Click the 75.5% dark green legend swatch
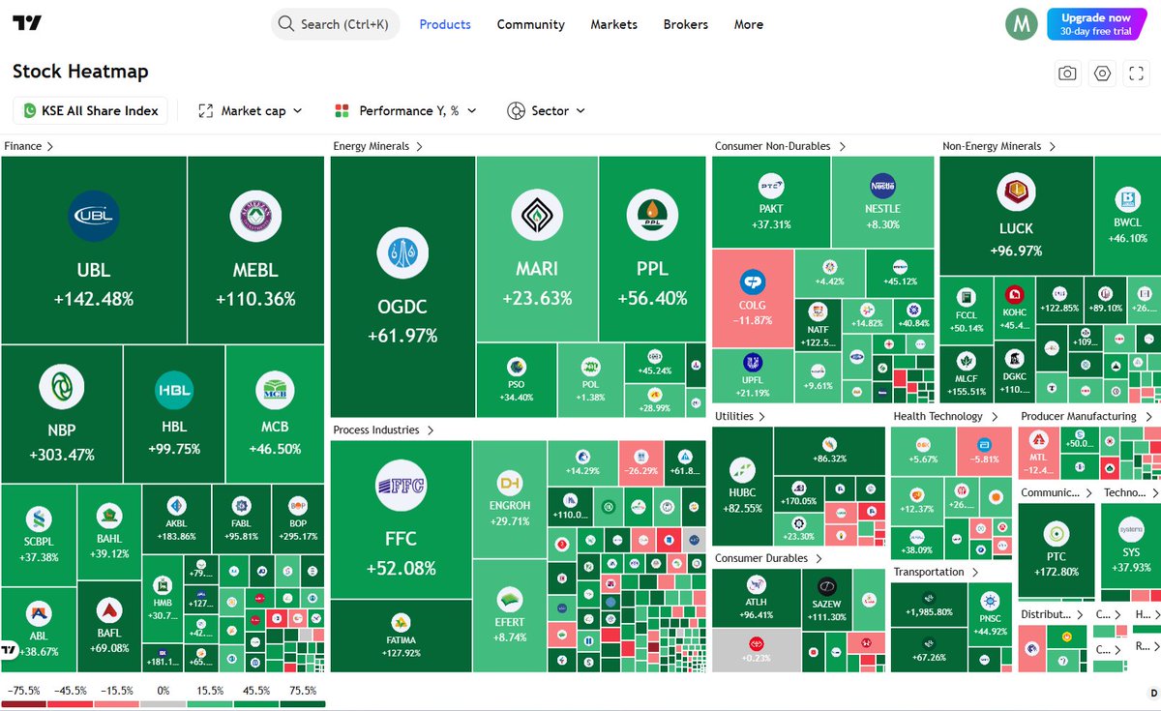This screenshot has height=711, width=1161. [303, 703]
